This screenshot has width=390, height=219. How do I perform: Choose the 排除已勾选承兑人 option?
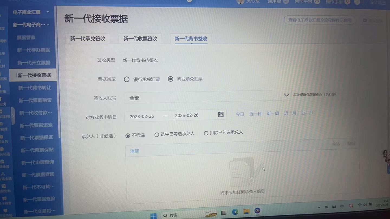click(206, 133)
